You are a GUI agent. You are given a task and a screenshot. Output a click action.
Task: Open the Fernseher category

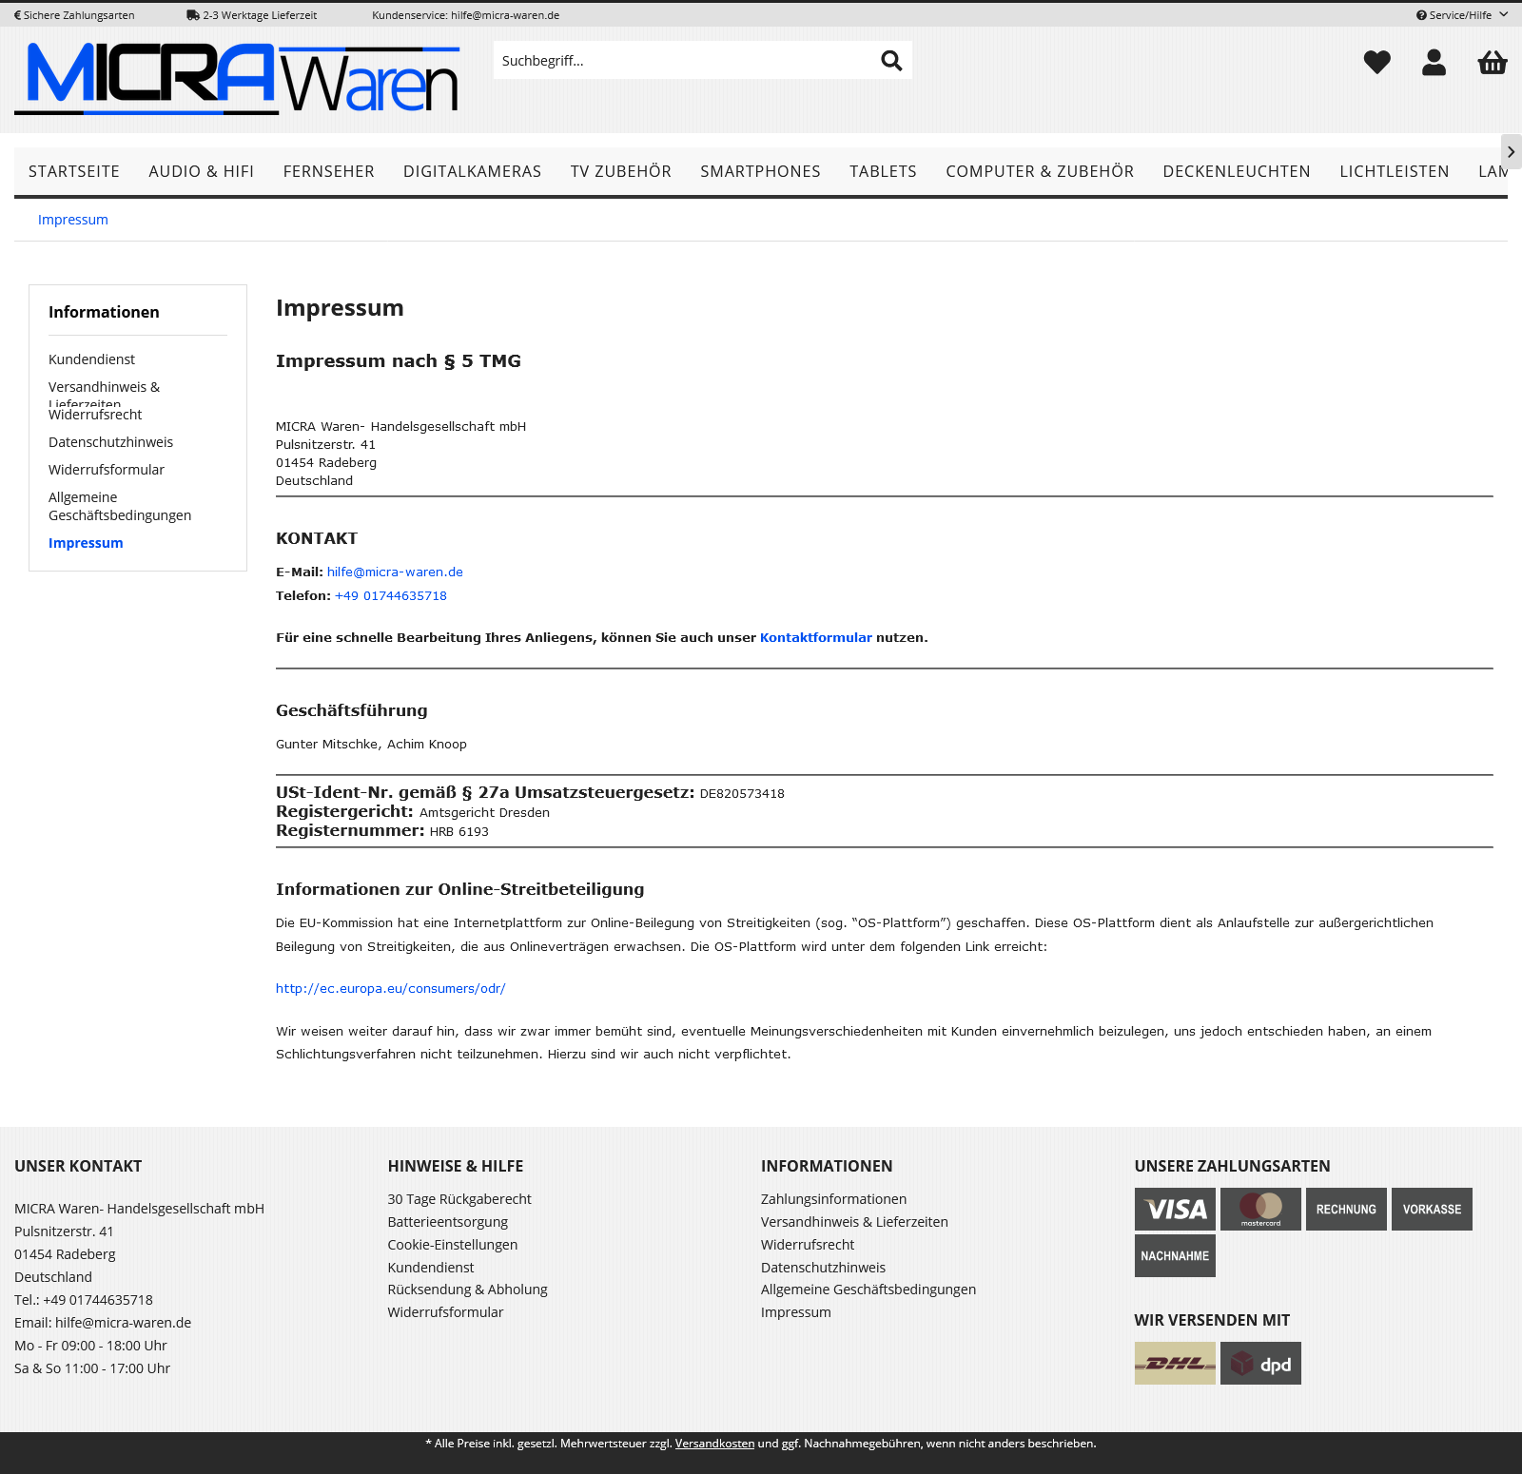click(328, 171)
